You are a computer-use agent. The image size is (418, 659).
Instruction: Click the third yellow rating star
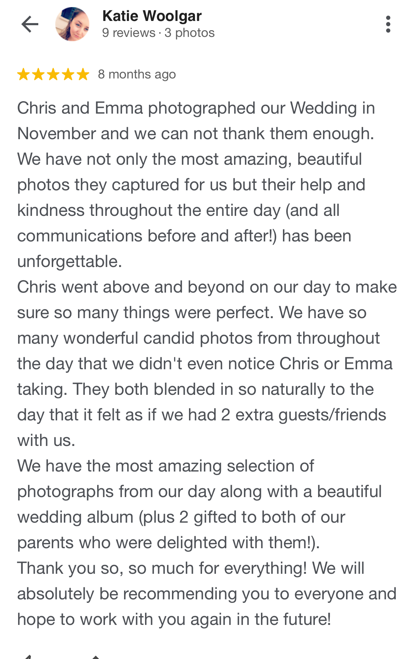tap(53, 75)
